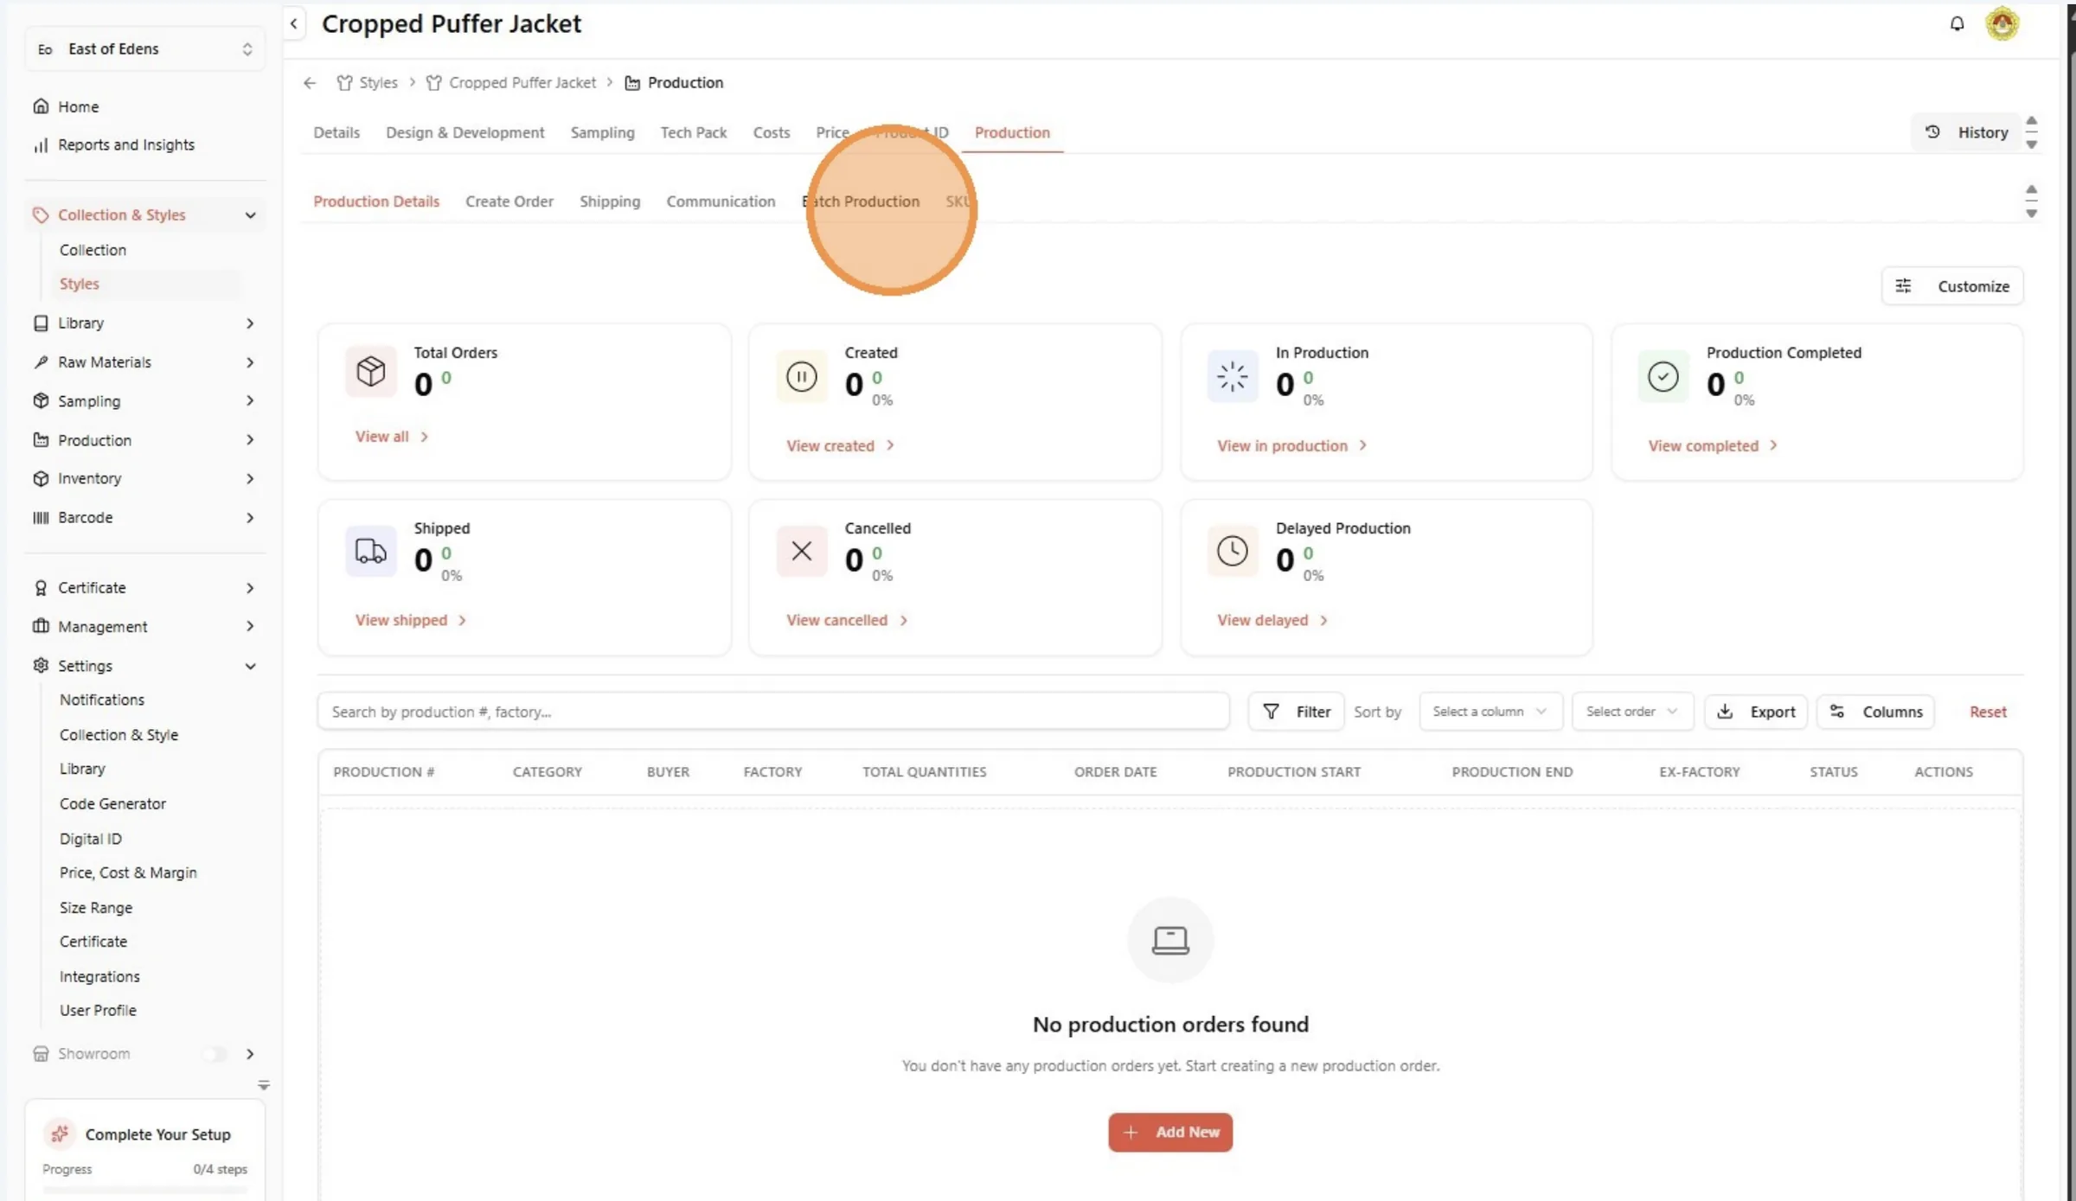This screenshot has height=1201, width=2076.
Task: Open the Shipping sub-tab
Action: coord(610,201)
